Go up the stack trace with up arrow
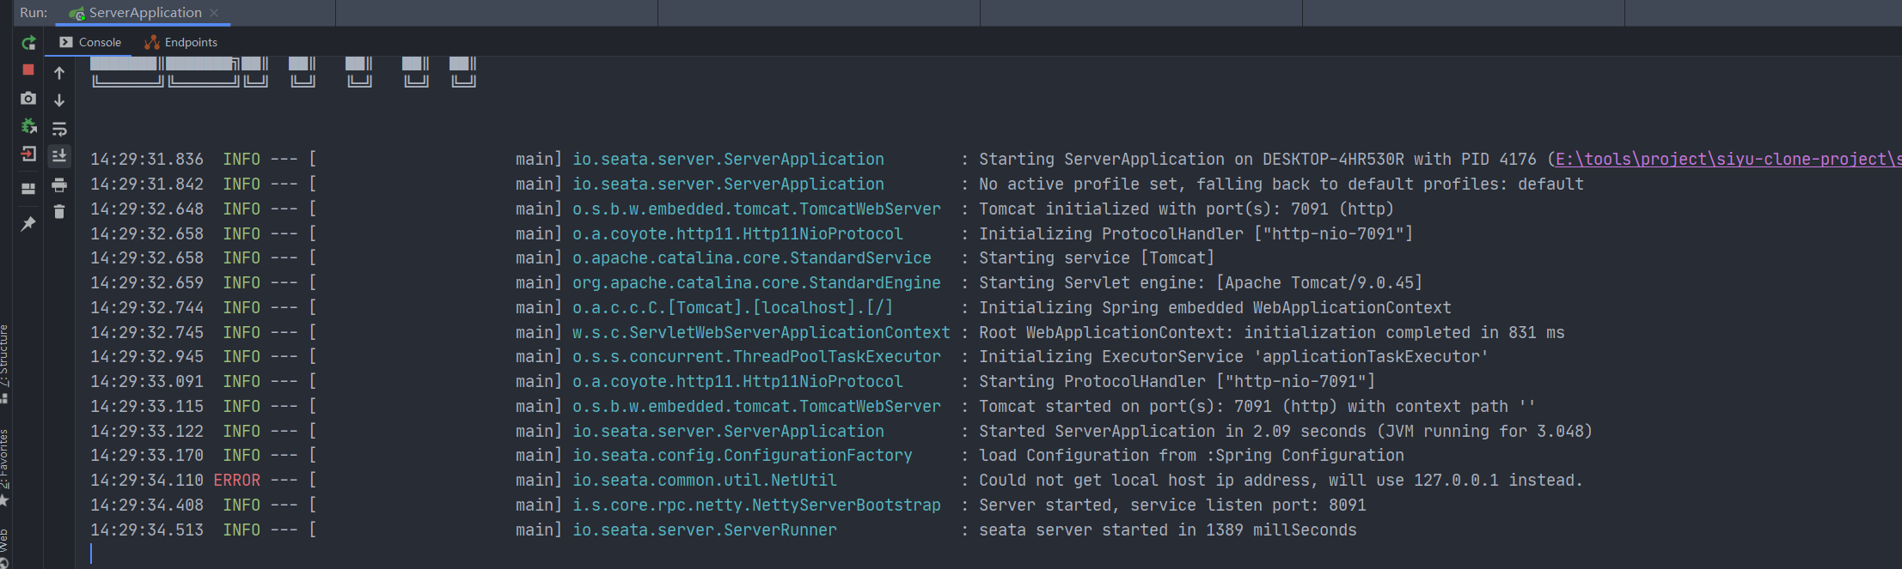Viewport: 1902px width, 569px height. point(59,73)
